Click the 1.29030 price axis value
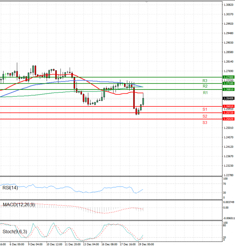 point(229,43)
